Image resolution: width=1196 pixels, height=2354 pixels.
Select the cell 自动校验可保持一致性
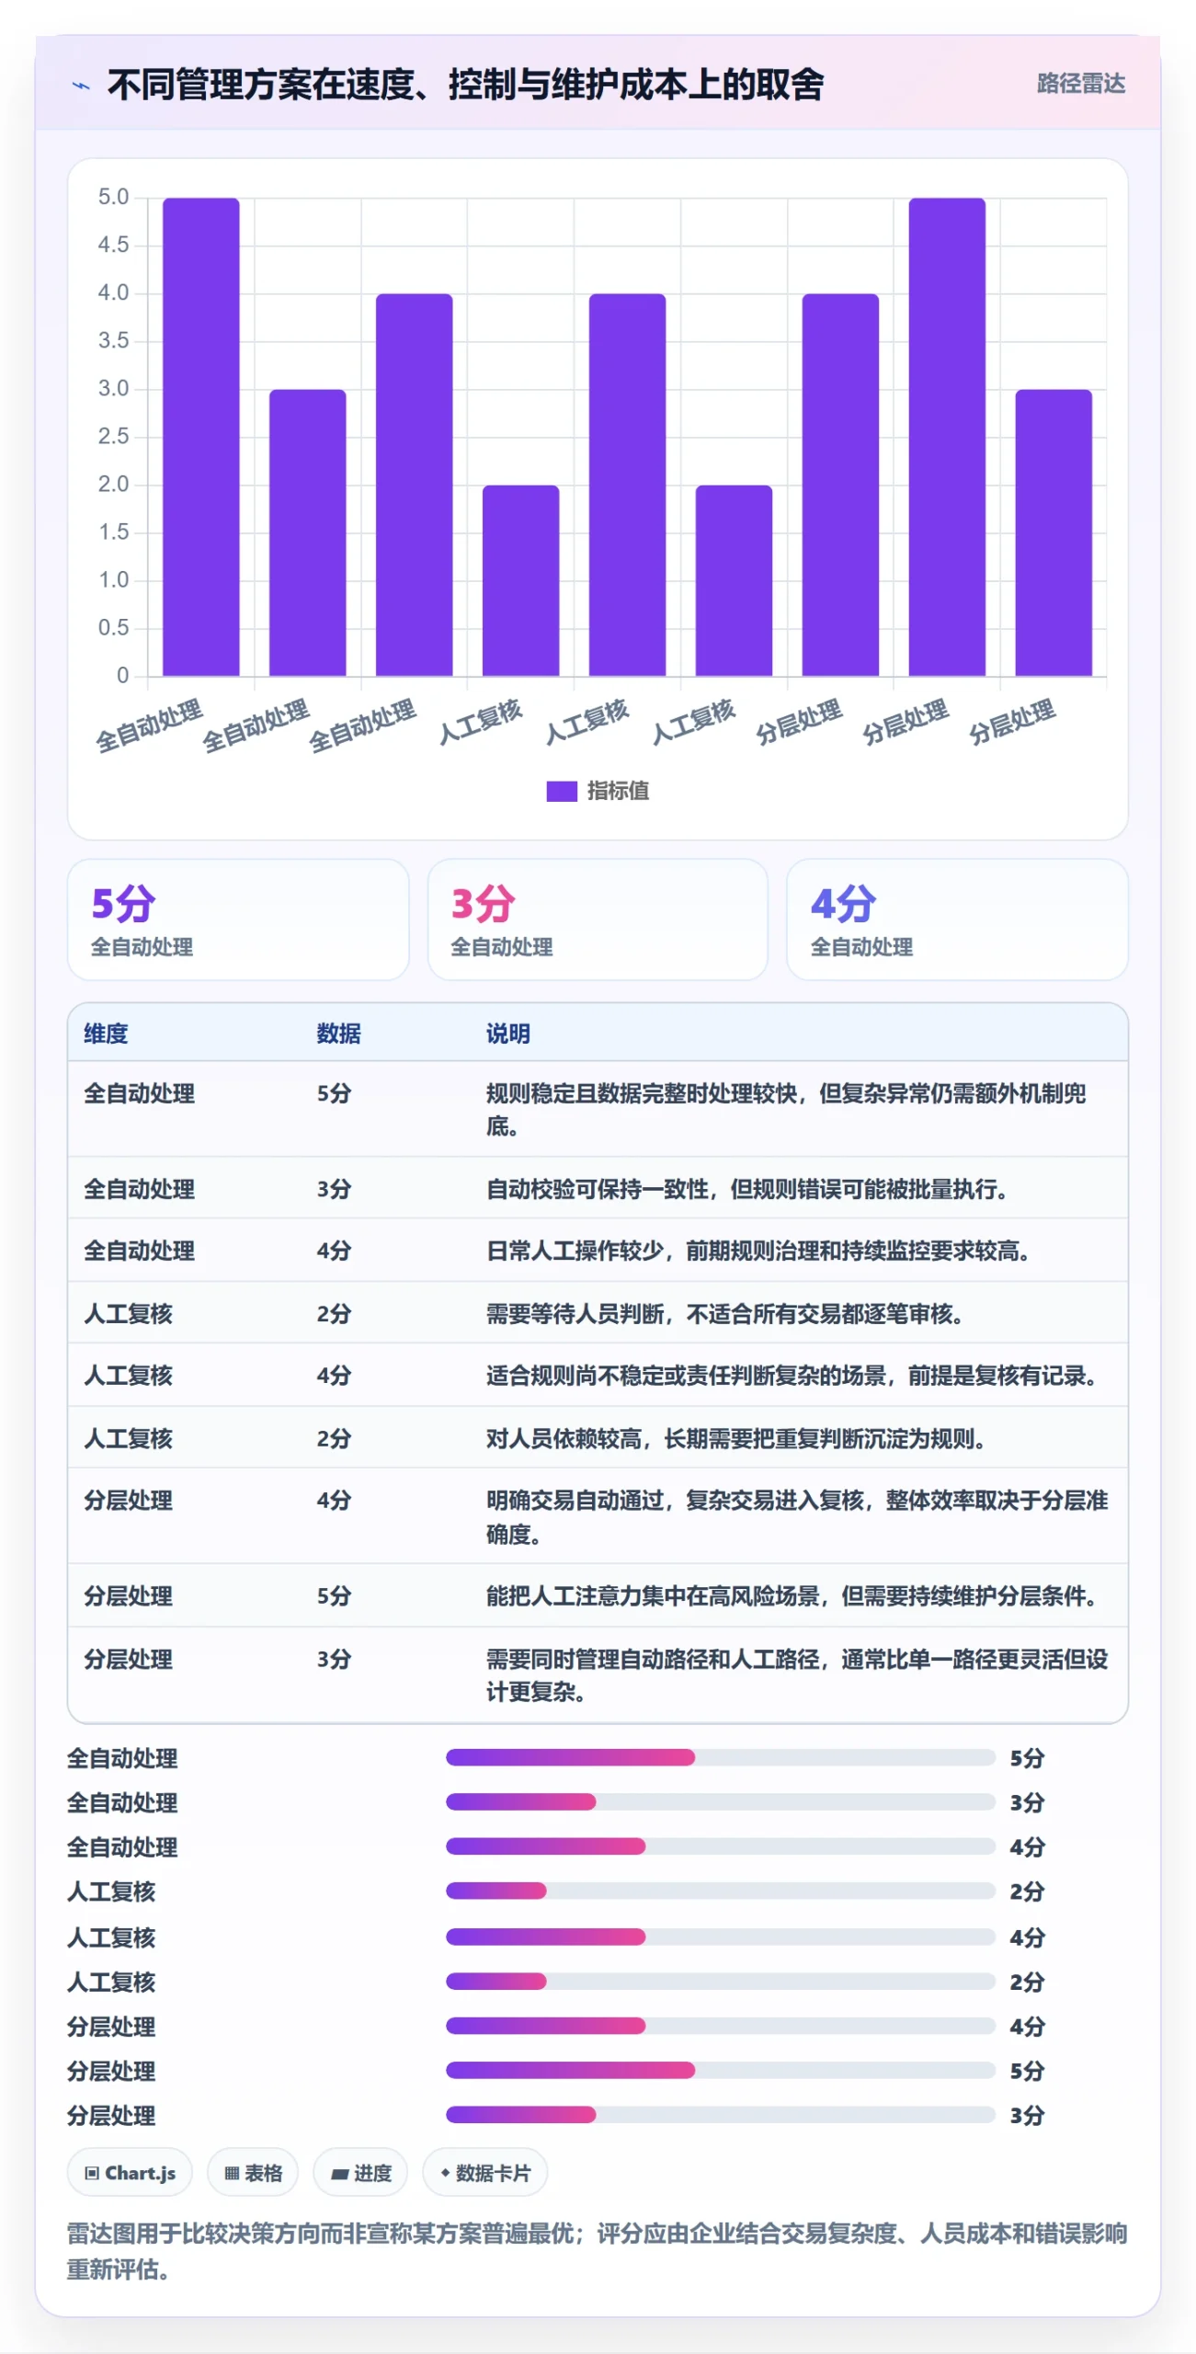[x=798, y=1189]
